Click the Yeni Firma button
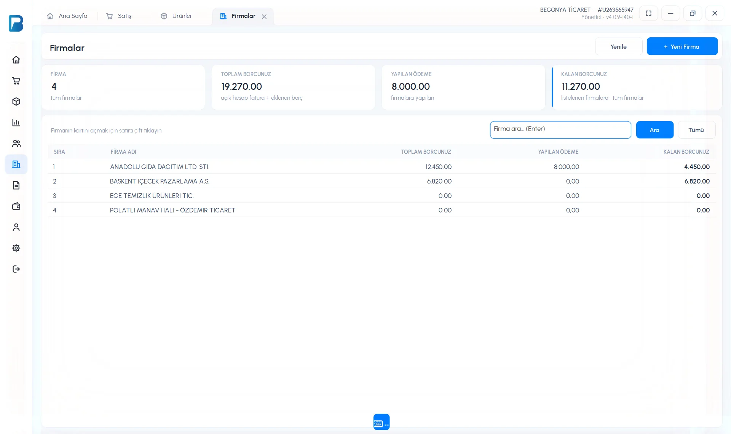This screenshot has width=731, height=434. [682, 46]
